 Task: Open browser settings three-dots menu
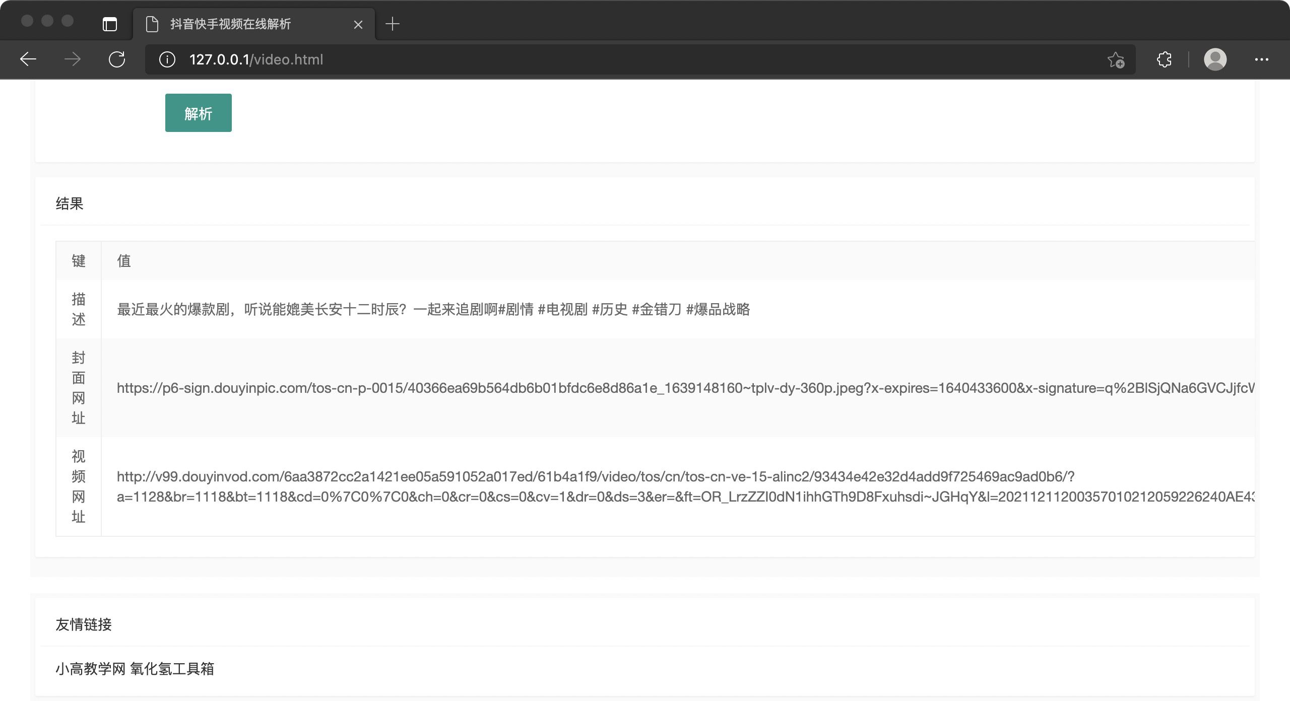(x=1261, y=59)
